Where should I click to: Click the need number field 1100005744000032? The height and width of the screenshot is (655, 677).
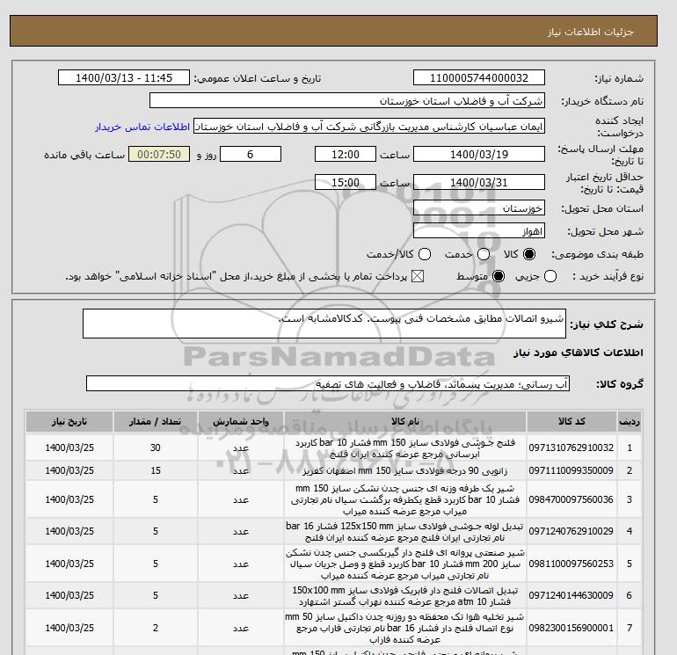tap(479, 77)
